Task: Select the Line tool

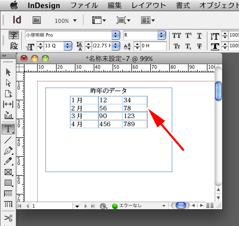Action: 8,140
